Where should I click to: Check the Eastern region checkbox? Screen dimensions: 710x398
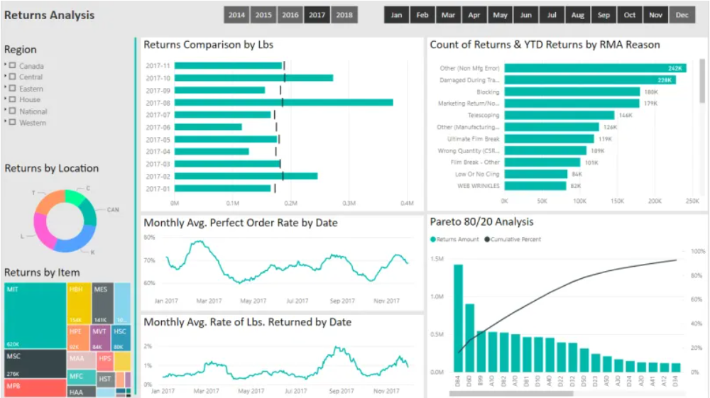pyautogui.click(x=12, y=88)
